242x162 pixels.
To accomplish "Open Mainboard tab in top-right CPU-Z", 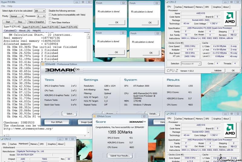I will pos(188,7).
